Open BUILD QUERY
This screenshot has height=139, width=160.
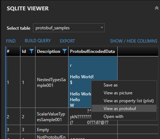coord(38,41)
